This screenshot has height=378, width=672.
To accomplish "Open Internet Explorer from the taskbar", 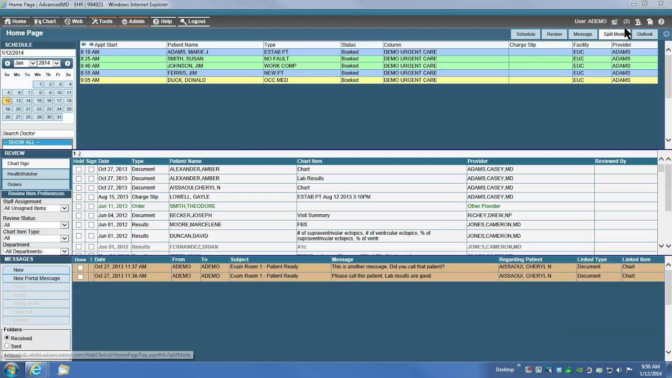I will (36, 370).
